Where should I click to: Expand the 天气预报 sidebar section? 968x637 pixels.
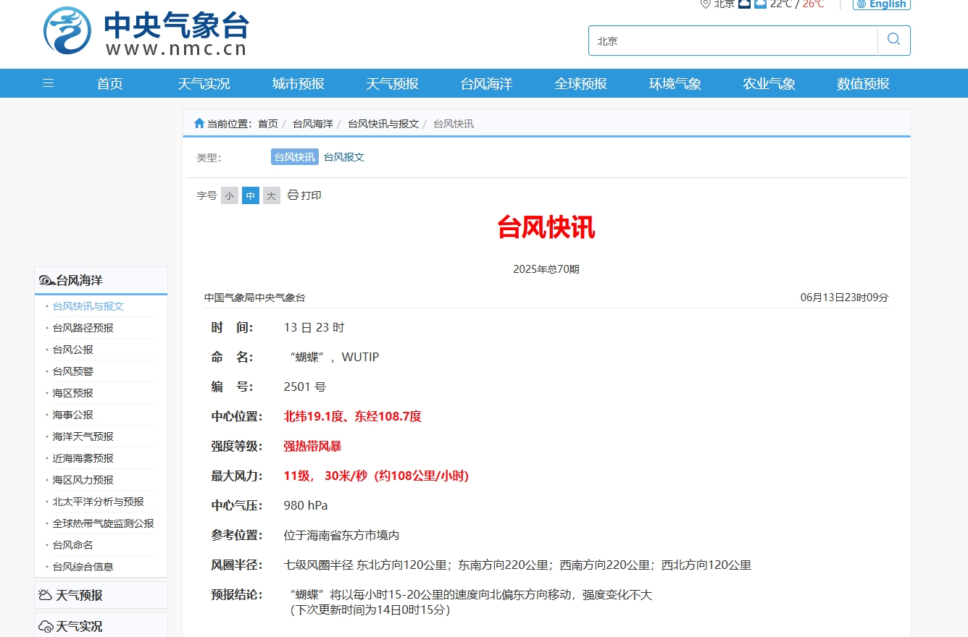(101, 595)
